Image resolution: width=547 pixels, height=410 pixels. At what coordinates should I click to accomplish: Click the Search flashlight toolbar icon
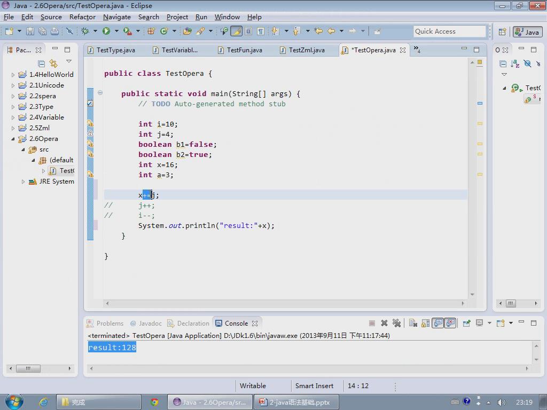[200, 31]
